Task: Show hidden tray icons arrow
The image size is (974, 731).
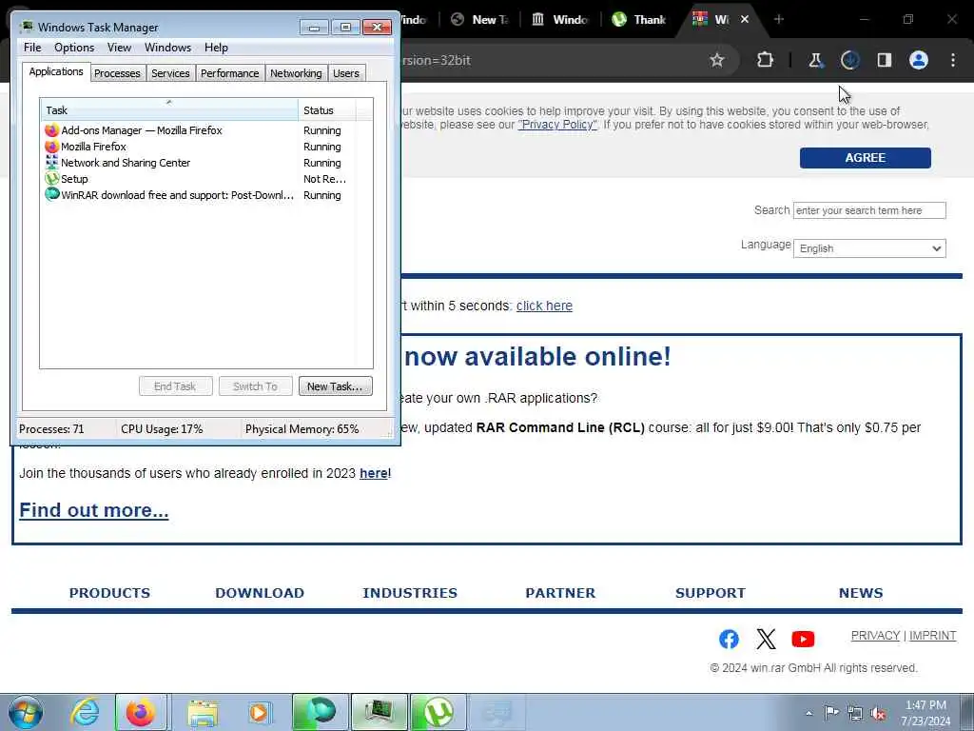Action: (808, 713)
